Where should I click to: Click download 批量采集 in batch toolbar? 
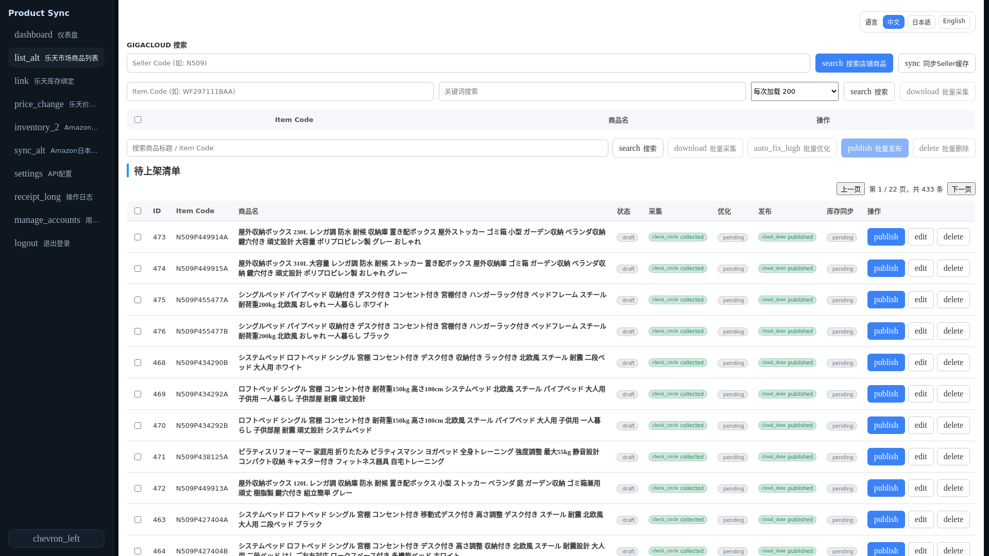(x=705, y=148)
